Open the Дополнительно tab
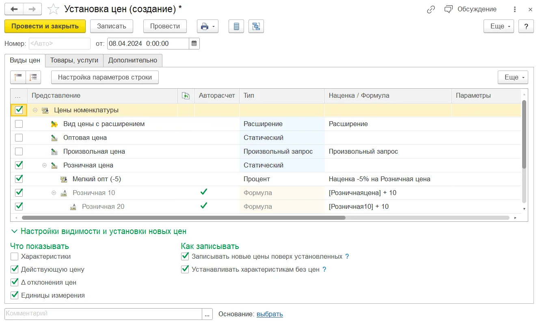The width and height of the screenshot is (540, 326). (x=133, y=60)
